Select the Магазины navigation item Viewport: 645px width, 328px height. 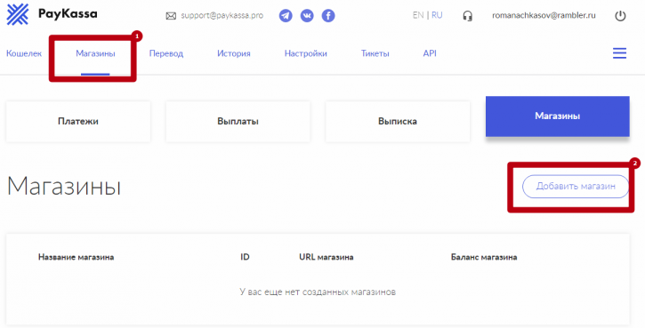pos(95,53)
